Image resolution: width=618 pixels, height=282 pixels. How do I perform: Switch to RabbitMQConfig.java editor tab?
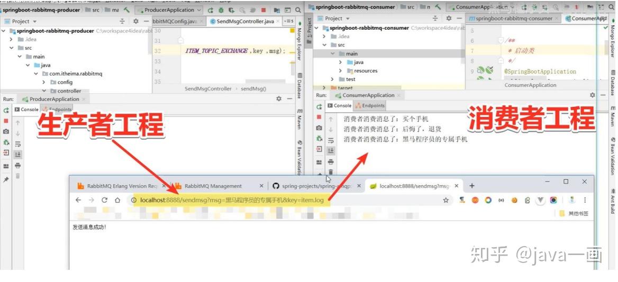click(175, 21)
